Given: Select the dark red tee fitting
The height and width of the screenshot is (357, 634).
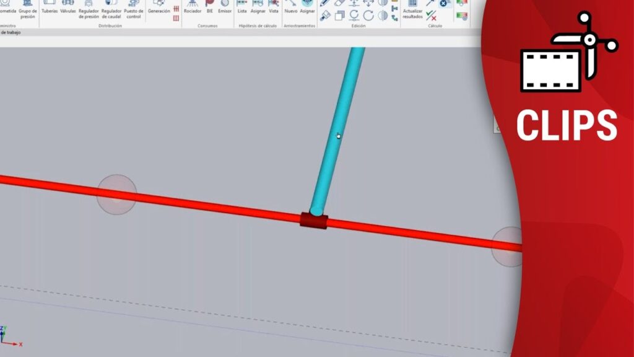Looking at the screenshot, I should (x=314, y=220).
